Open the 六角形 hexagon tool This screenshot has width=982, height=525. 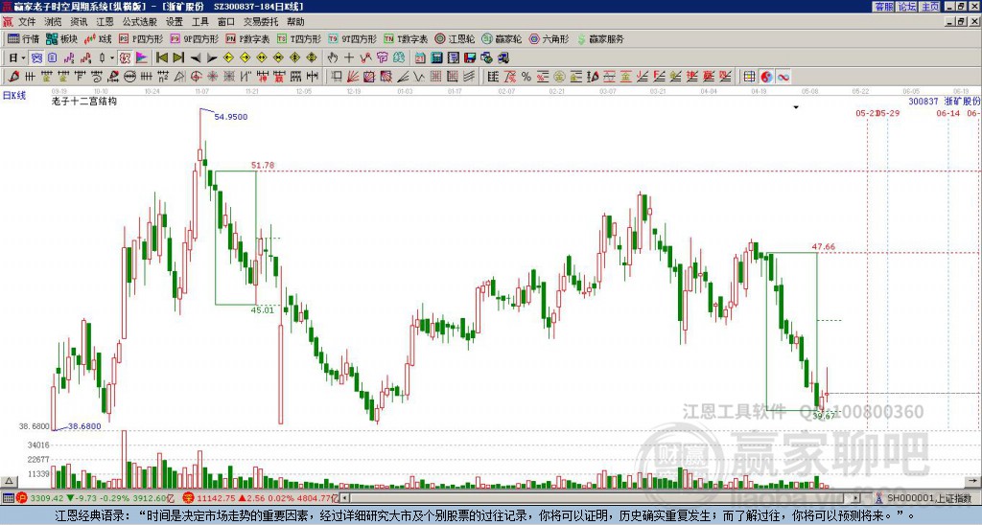tap(549, 38)
